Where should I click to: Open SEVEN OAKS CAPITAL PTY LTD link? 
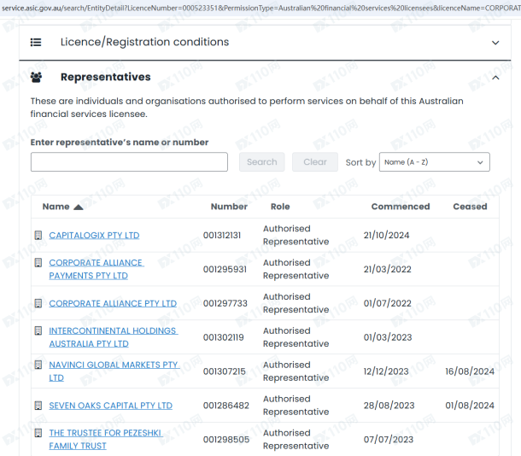point(111,406)
